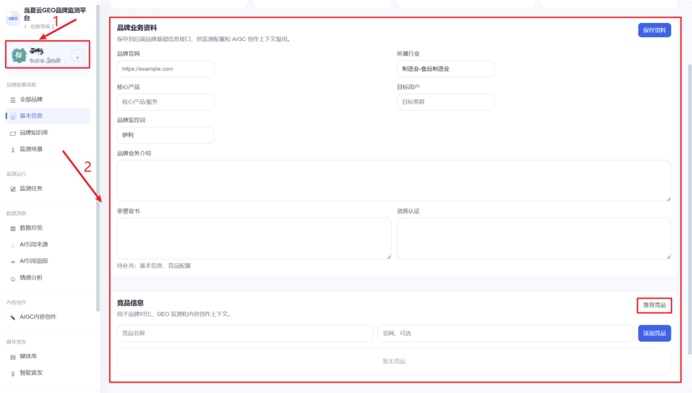Click the 监测任务 checkmark icon
Image resolution: width=692 pixels, height=393 pixels.
pos(13,189)
